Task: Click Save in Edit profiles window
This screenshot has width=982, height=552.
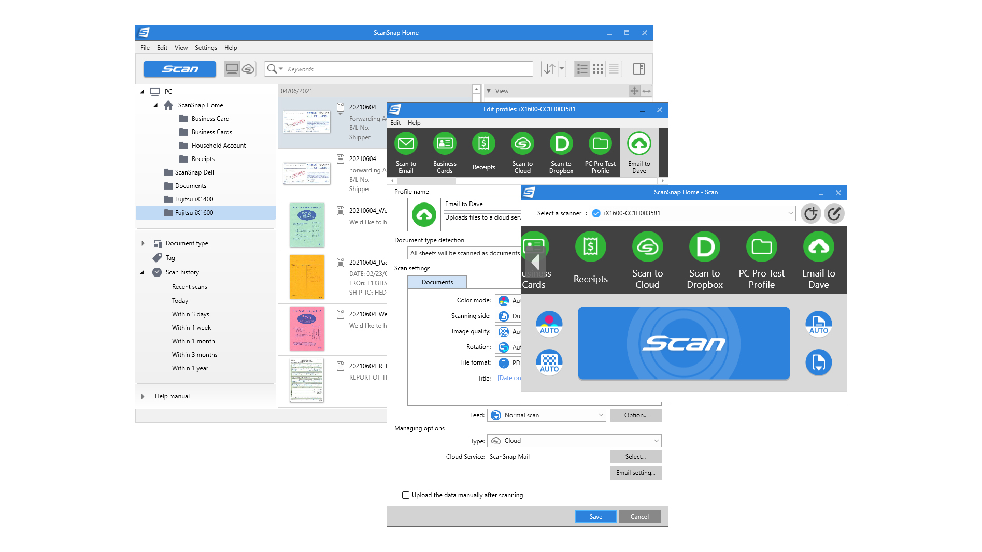Action: click(596, 517)
